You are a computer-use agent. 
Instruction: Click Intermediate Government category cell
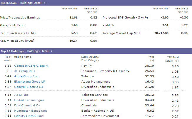(100, 116)
